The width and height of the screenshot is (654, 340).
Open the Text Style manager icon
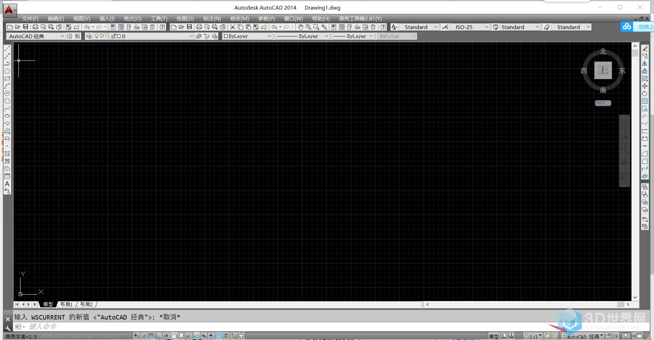tap(394, 27)
